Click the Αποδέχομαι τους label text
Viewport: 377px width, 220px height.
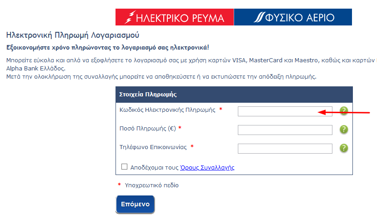(x=154, y=167)
